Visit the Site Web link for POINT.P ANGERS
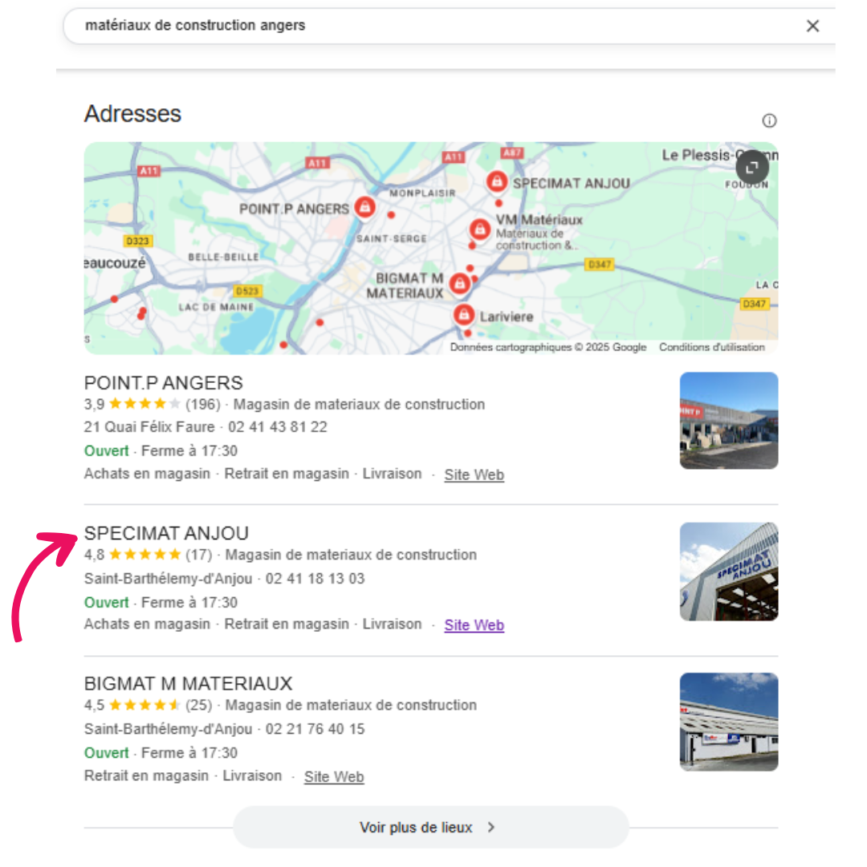The width and height of the screenshot is (867, 867). coord(474,474)
